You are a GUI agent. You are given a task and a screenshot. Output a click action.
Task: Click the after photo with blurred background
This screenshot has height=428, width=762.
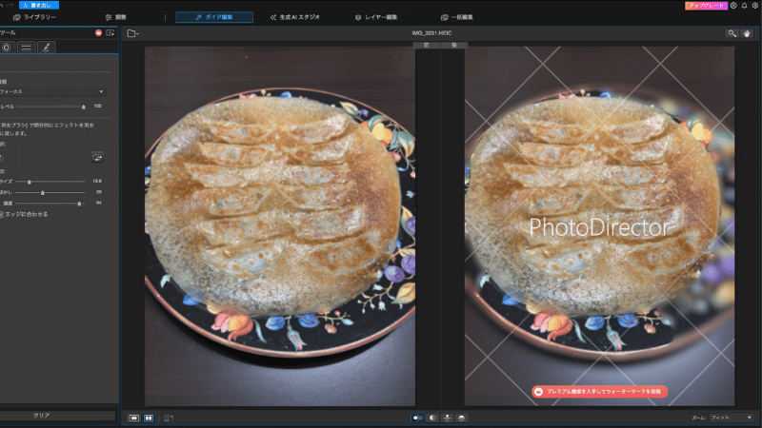tap(599, 226)
